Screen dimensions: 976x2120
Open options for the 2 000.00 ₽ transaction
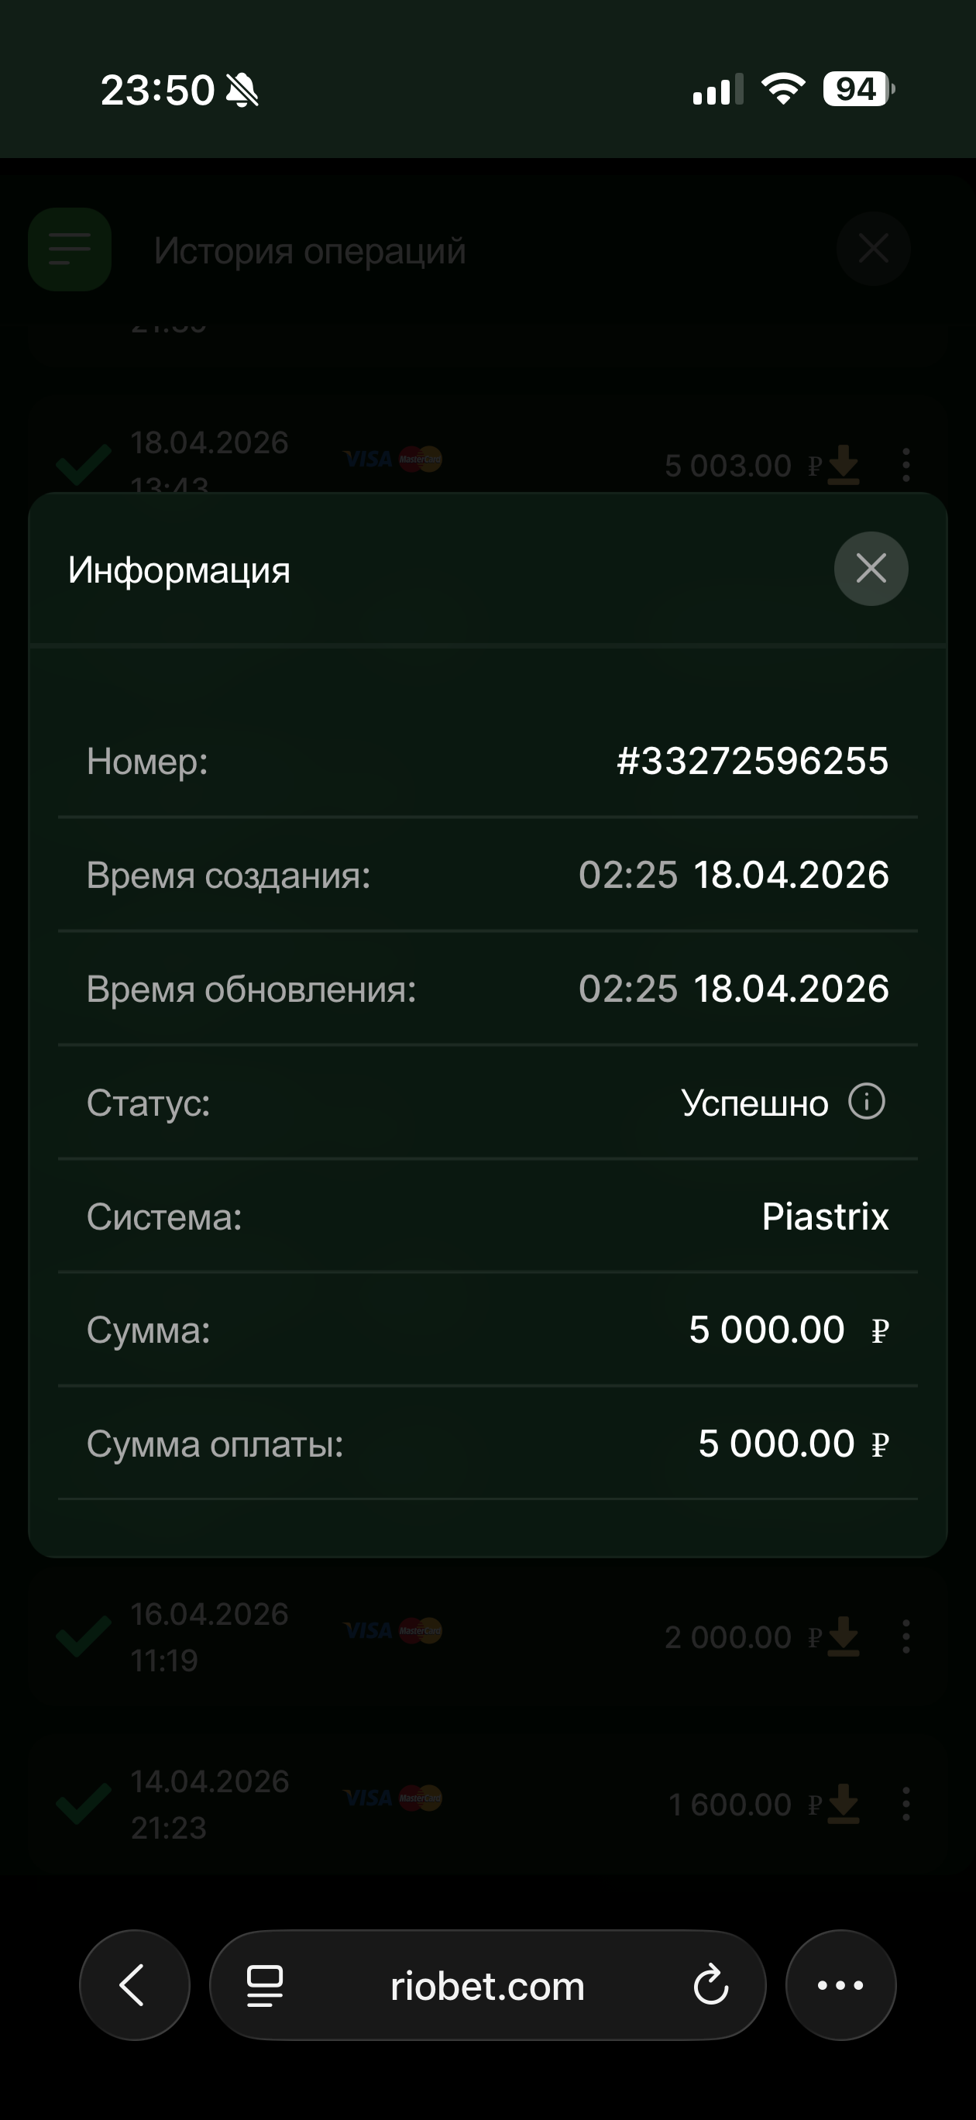click(x=906, y=1636)
